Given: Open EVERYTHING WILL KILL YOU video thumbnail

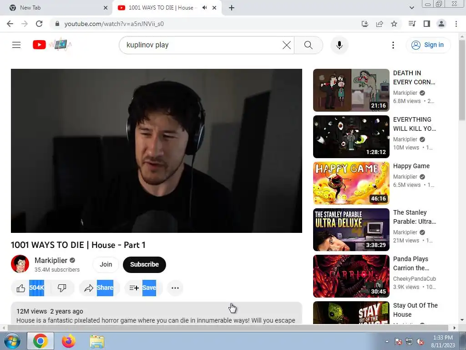Looking at the screenshot, I should [351, 137].
